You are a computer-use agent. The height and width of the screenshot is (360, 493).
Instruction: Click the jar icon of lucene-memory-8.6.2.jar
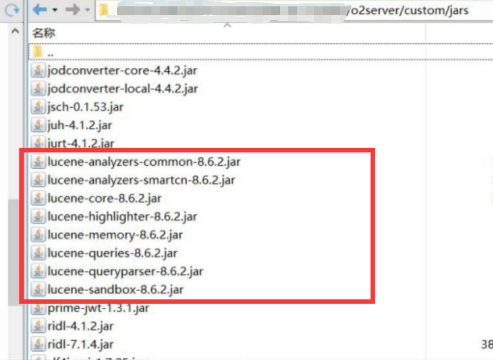(x=38, y=235)
